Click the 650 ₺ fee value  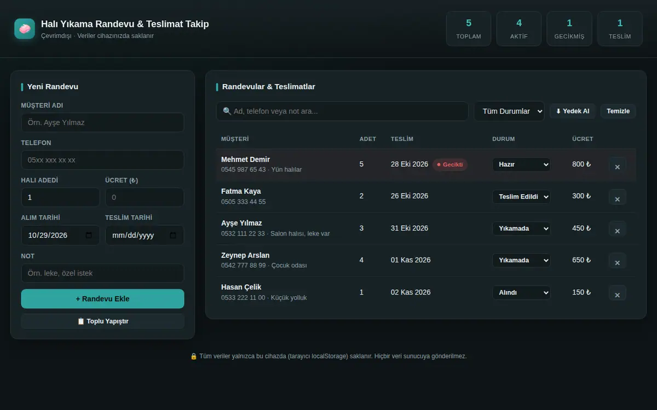[x=581, y=260]
